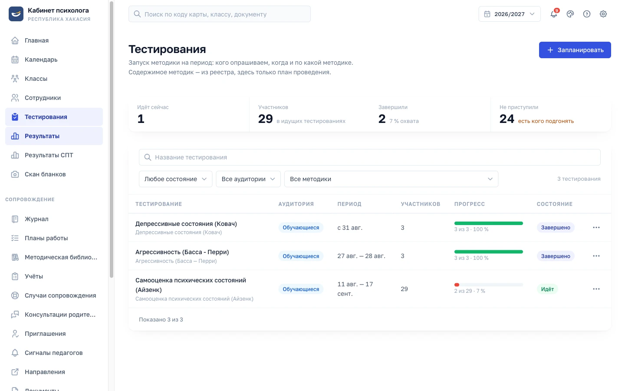Open settings gear icon in header
Image resolution: width=625 pixels, height=391 pixels.
(x=603, y=14)
